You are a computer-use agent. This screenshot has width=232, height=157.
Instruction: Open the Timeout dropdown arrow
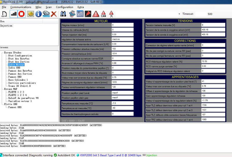click(179, 14)
